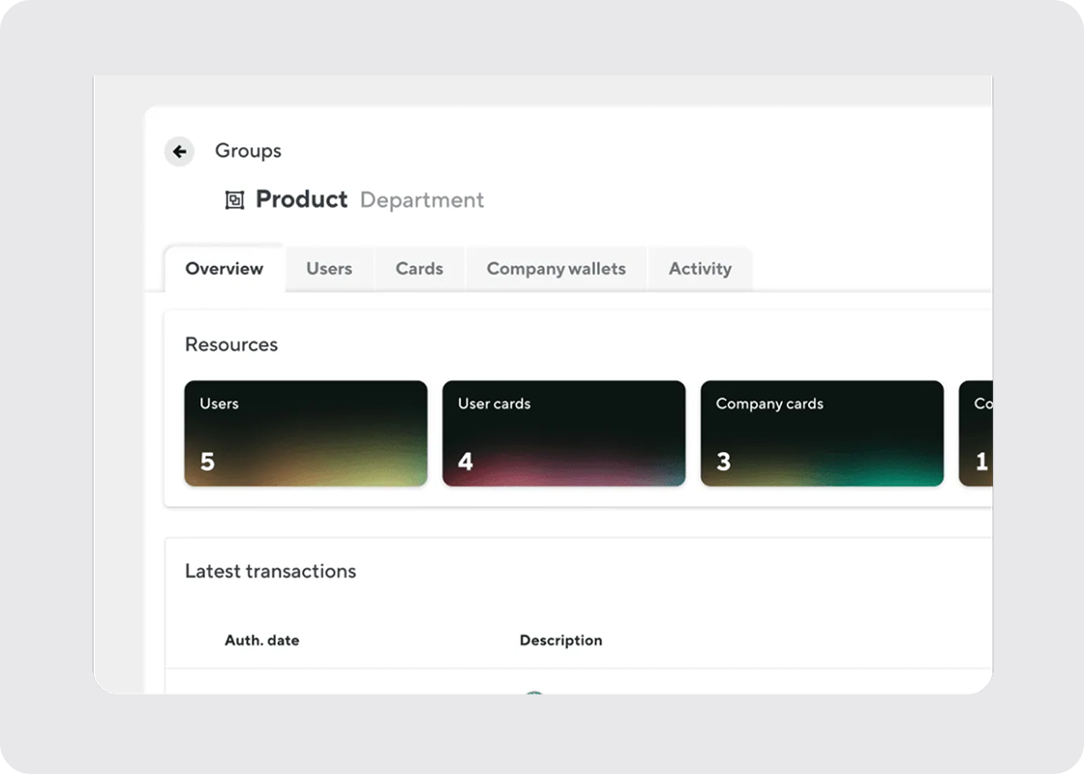The image size is (1084, 774).
Task: Click the Product Department title
Action: pyautogui.click(x=301, y=199)
